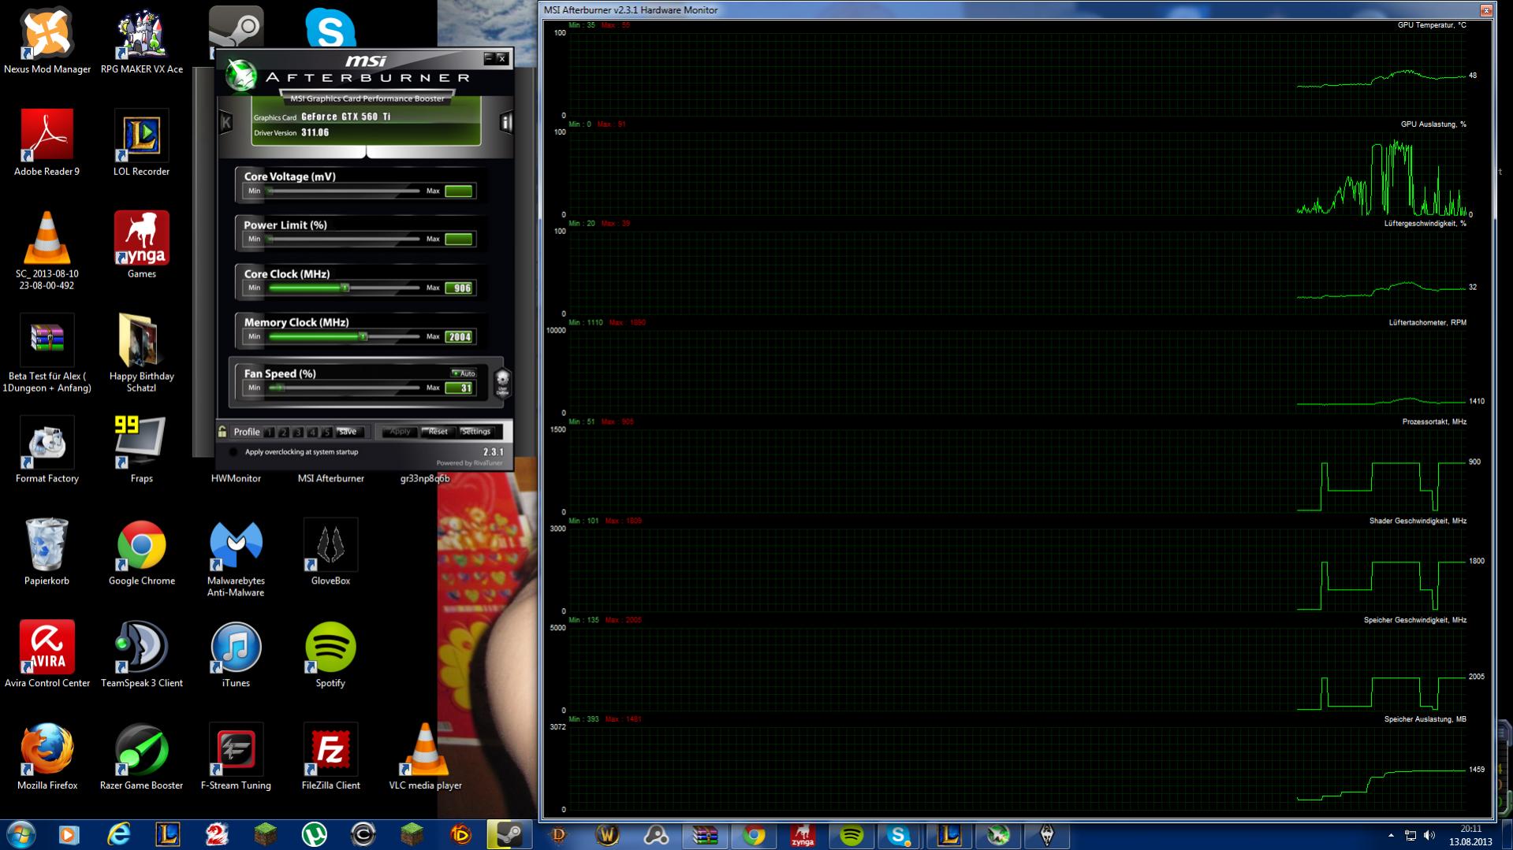Image resolution: width=1513 pixels, height=850 pixels.
Task: Open Kombustor via the K side button
Action: [x=225, y=122]
